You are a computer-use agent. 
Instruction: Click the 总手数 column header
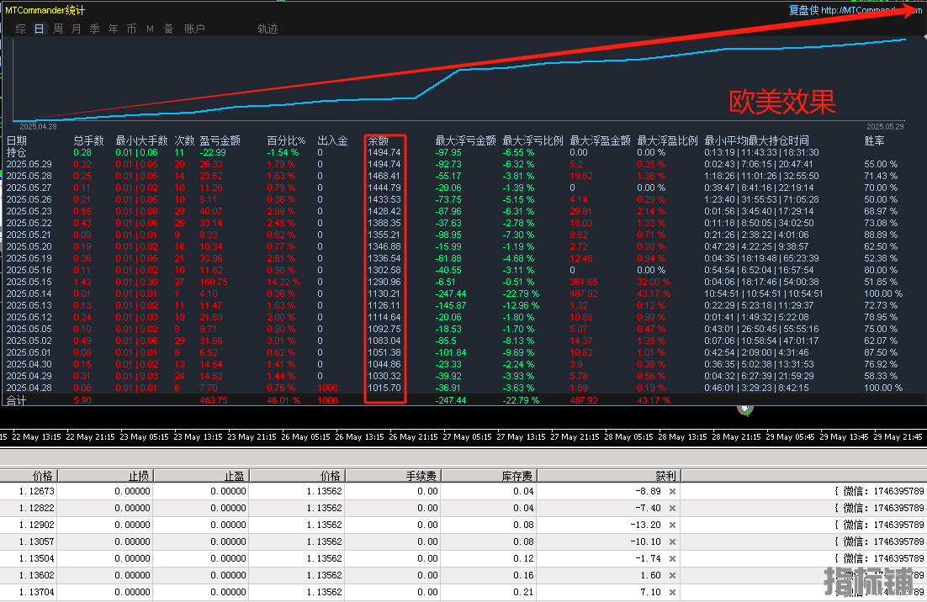tap(88, 140)
